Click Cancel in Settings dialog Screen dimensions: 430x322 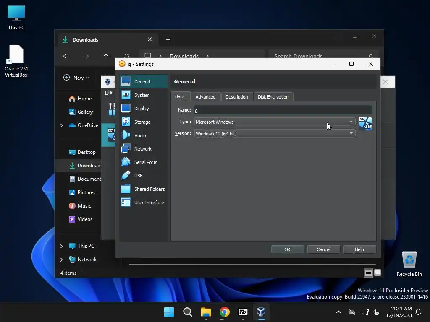324,249
